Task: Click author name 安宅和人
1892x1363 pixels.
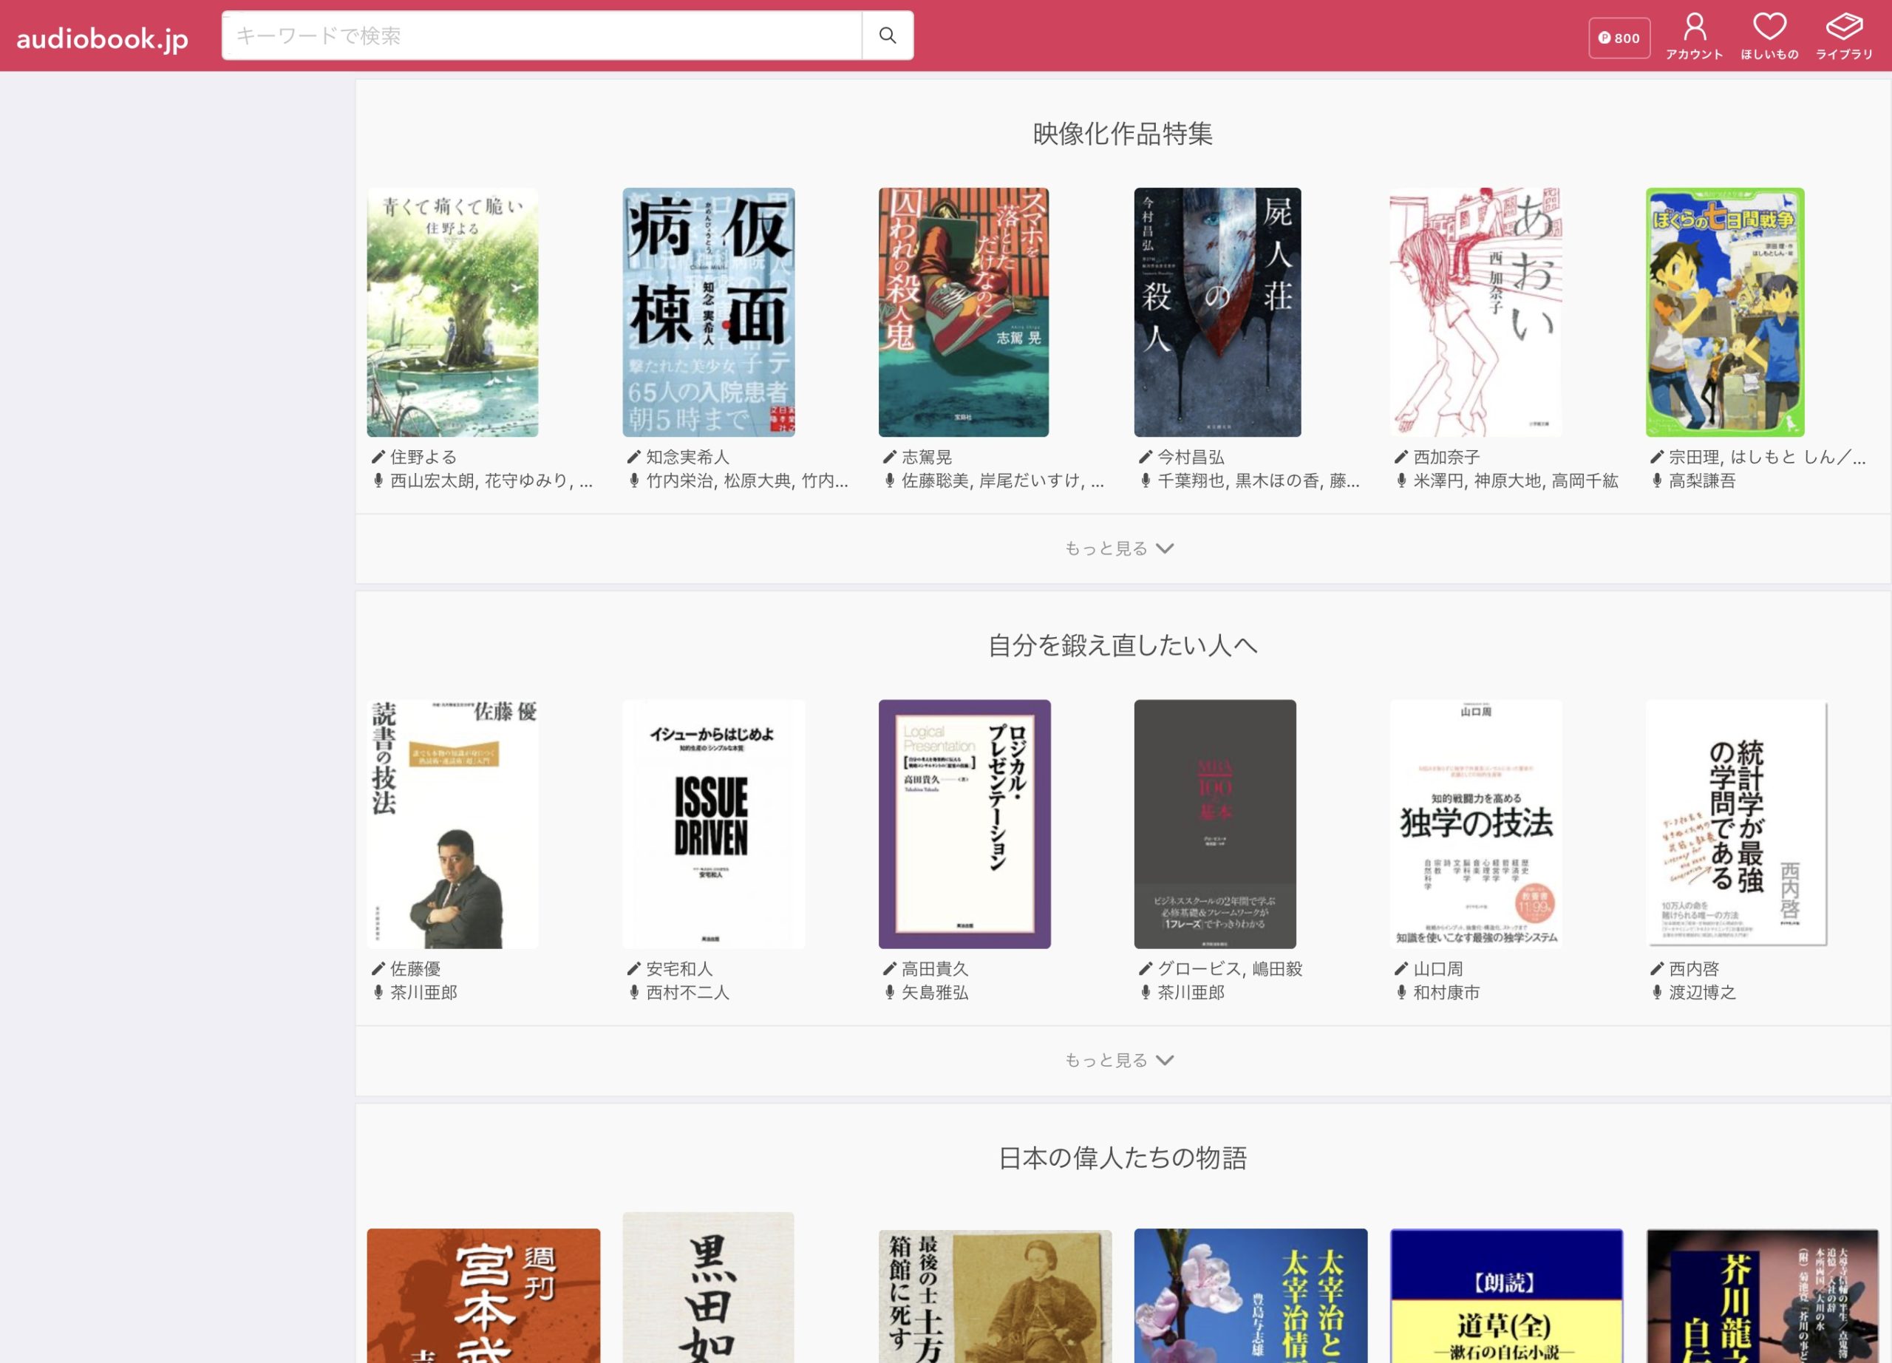Action: tap(679, 968)
